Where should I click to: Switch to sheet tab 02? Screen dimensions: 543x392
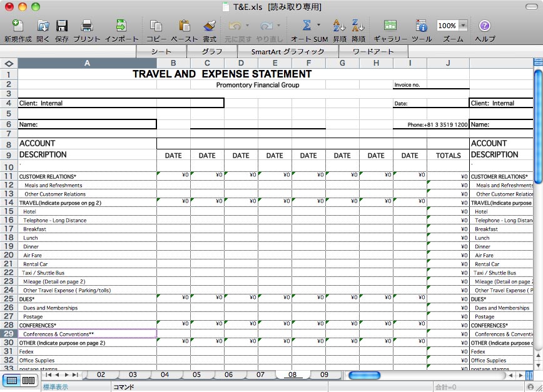[x=101, y=374]
